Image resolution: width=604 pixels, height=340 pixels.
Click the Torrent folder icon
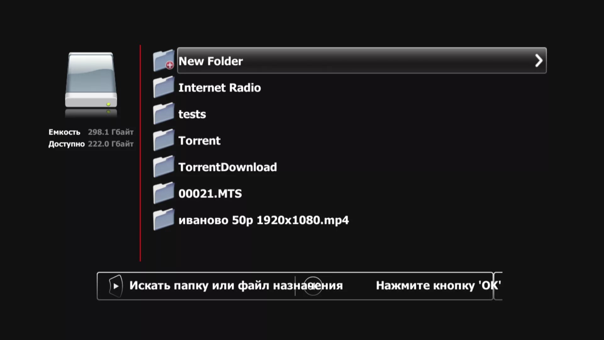click(164, 140)
